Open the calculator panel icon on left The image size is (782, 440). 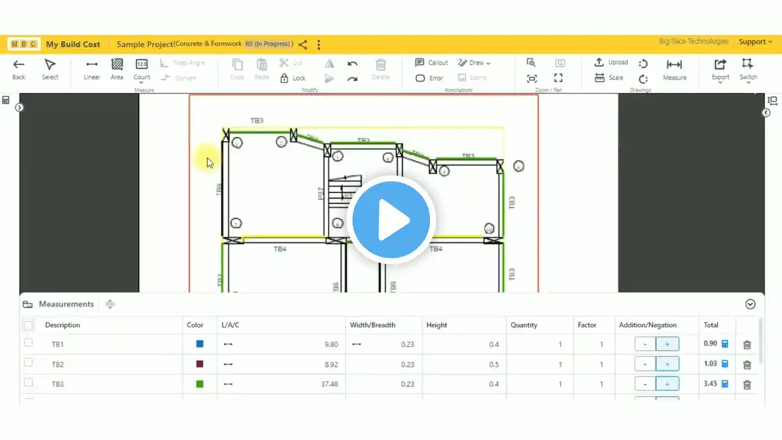coord(6,100)
